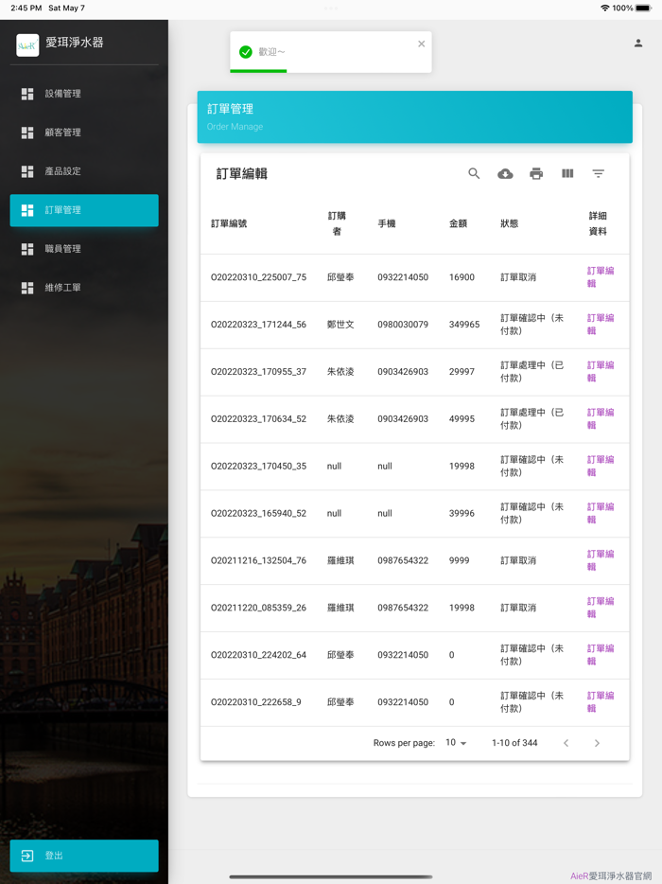Open the user account icon at top right
Screen dimensions: 662x884
click(x=638, y=43)
